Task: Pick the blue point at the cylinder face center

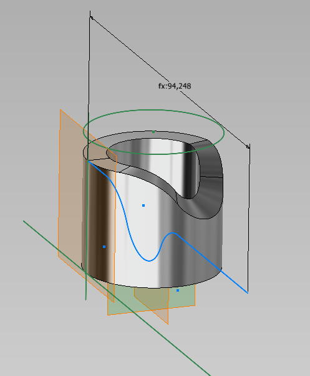Action: (x=143, y=205)
